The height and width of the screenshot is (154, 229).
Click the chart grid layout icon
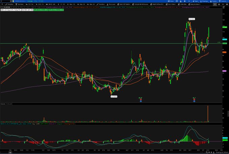click(x=219, y=4)
